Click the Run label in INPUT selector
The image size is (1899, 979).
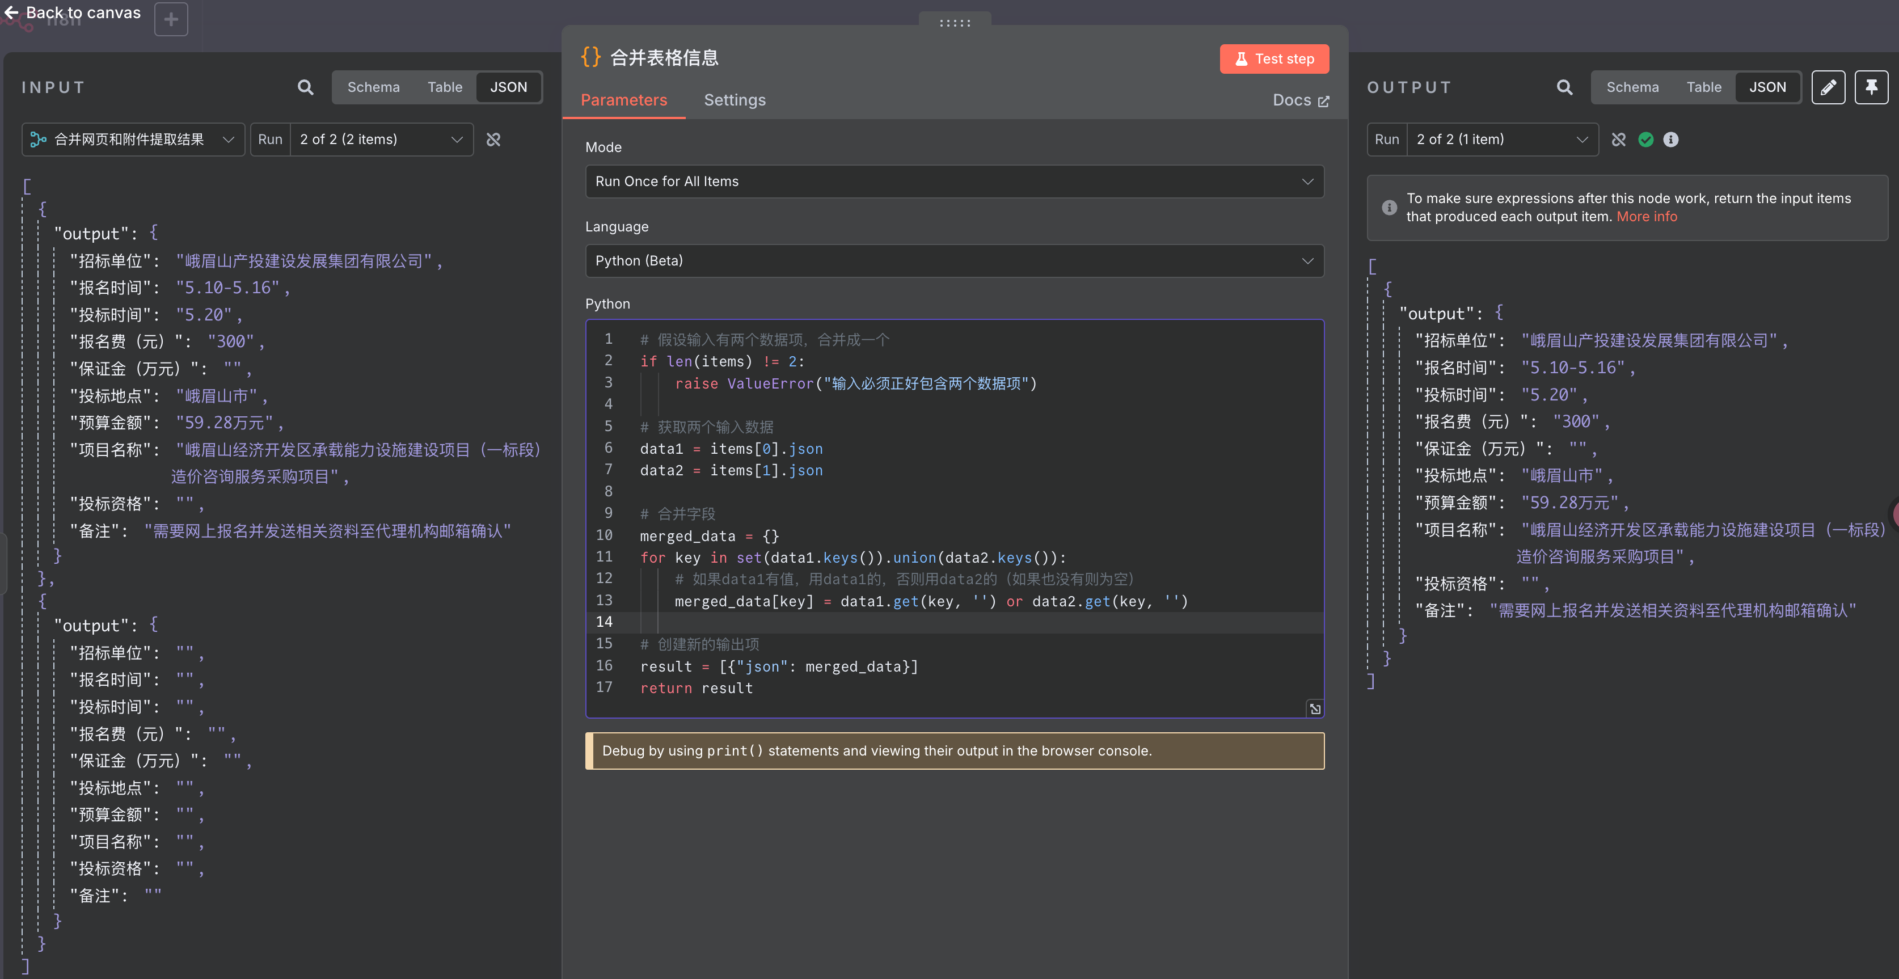click(270, 140)
